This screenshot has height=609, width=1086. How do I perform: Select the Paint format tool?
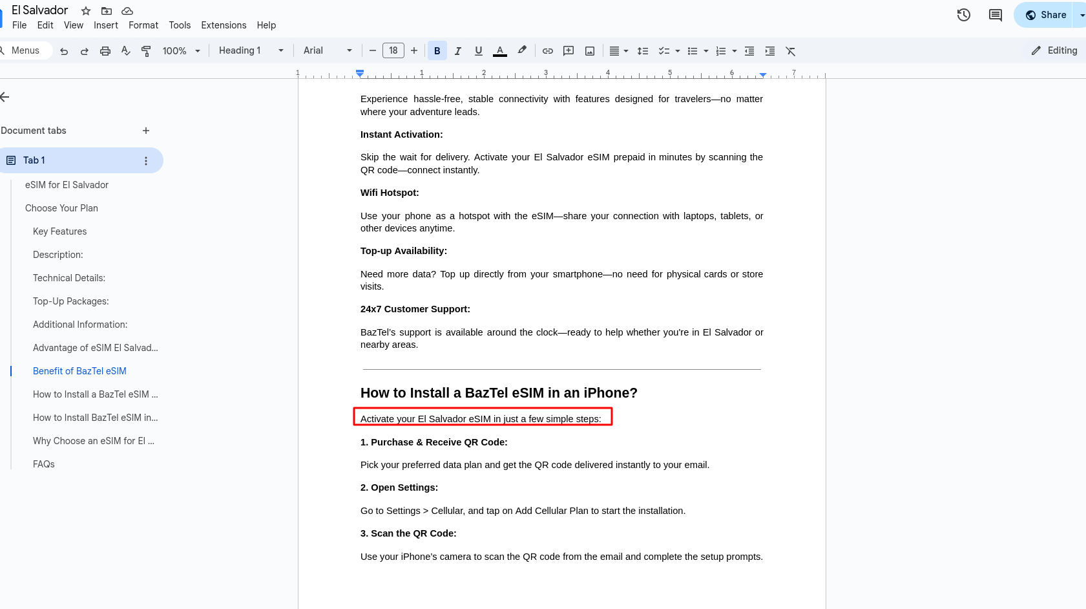point(146,51)
